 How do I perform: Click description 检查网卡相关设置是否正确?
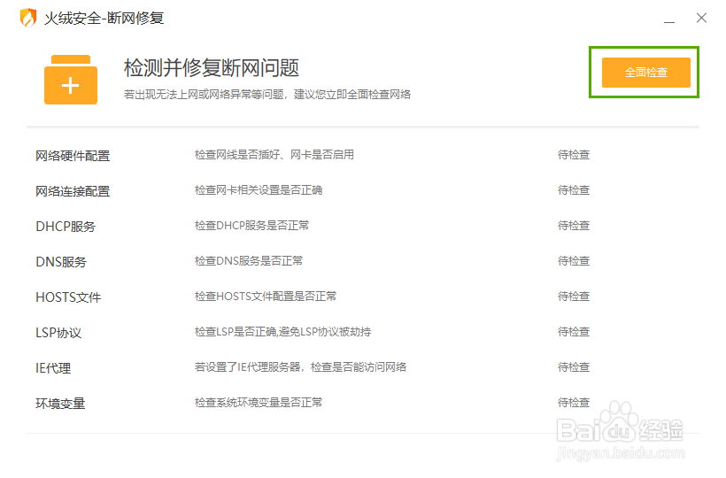point(259,190)
